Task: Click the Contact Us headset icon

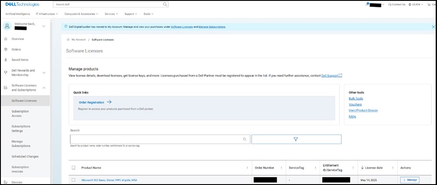Action: pos(390,4)
